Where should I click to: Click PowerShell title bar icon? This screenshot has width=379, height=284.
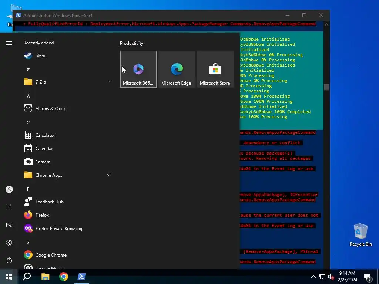(x=18, y=15)
